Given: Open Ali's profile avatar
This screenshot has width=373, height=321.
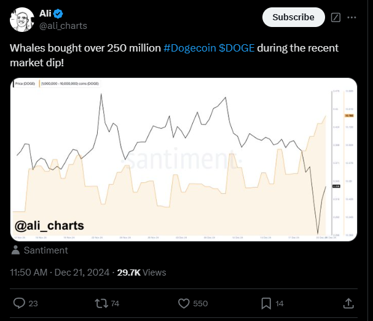Looking at the screenshot, I should click(x=22, y=20).
